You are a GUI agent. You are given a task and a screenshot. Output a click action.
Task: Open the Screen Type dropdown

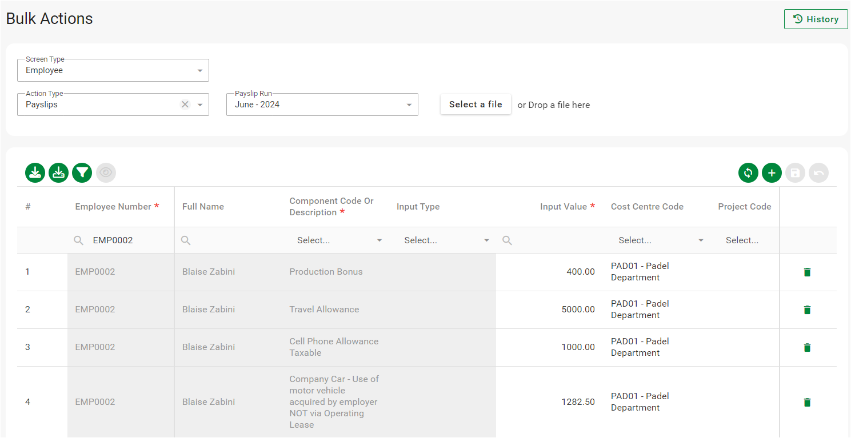tap(113, 70)
